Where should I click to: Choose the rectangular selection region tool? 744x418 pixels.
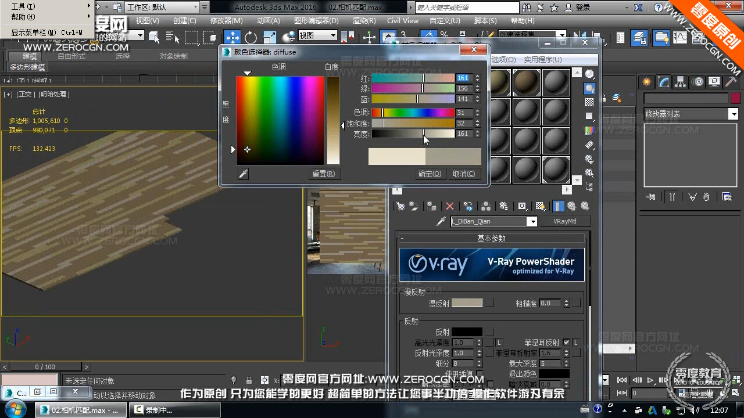pos(191,37)
